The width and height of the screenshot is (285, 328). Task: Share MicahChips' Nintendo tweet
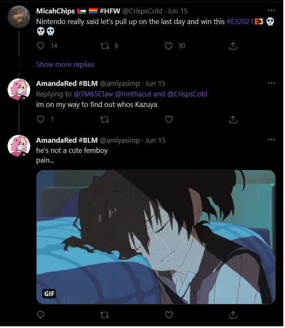(233, 46)
